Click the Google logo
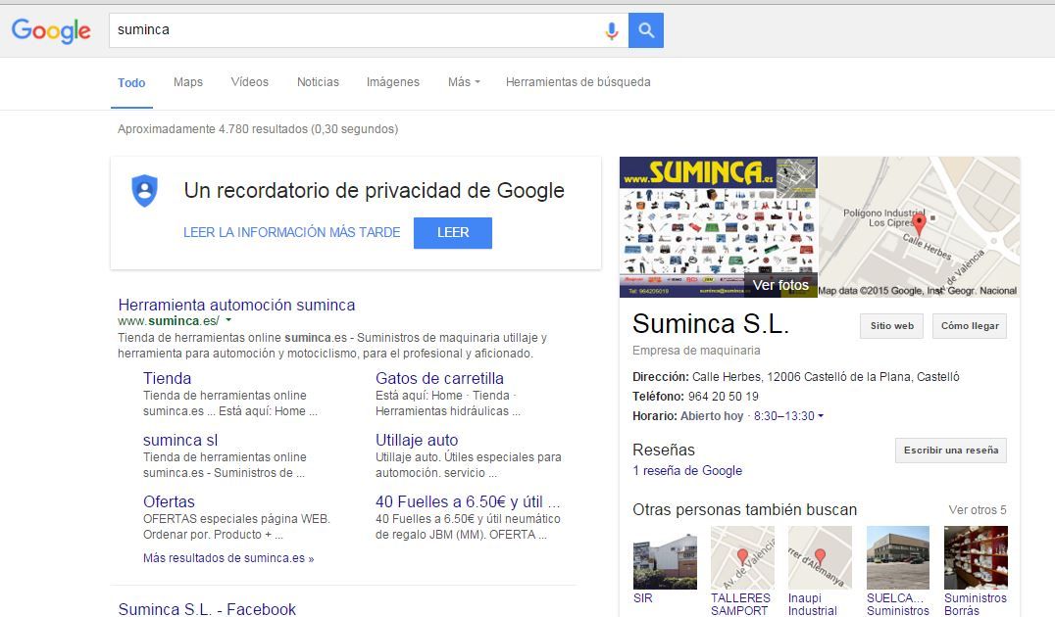The height and width of the screenshot is (617, 1055). [x=51, y=30]
